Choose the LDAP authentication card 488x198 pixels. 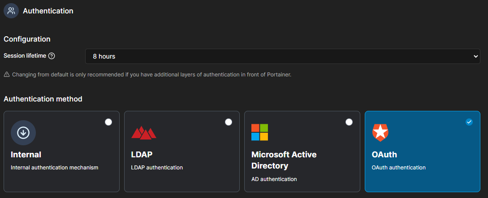pos(182,152)
